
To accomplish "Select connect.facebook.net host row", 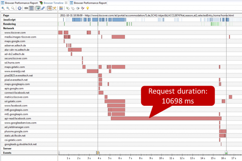I will pos(29,93).
